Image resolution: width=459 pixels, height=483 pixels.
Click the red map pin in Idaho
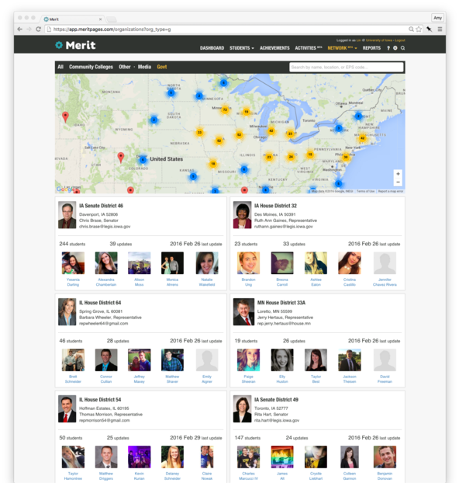65,117
